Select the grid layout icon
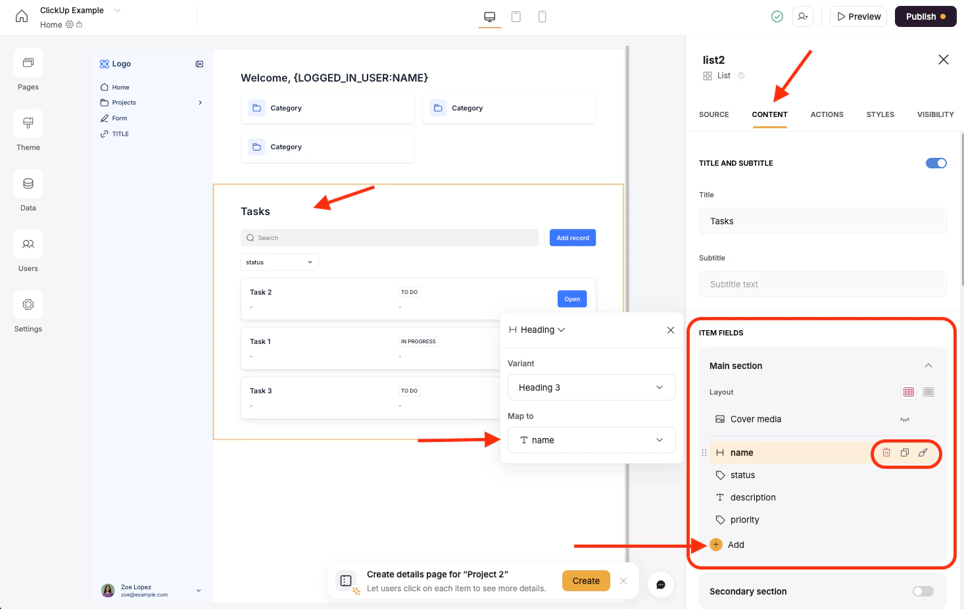Screen dimensions: 964x609 (x=909, y=392)
